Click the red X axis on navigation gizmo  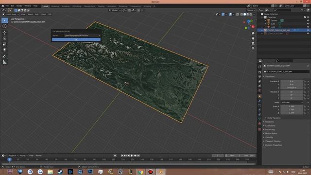point(253,26)
